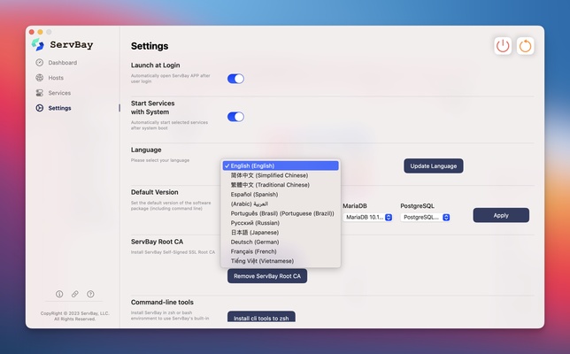Viewport: 570px width, 354px height.
Task: Click the Apply button
Action: coord(501,215)
